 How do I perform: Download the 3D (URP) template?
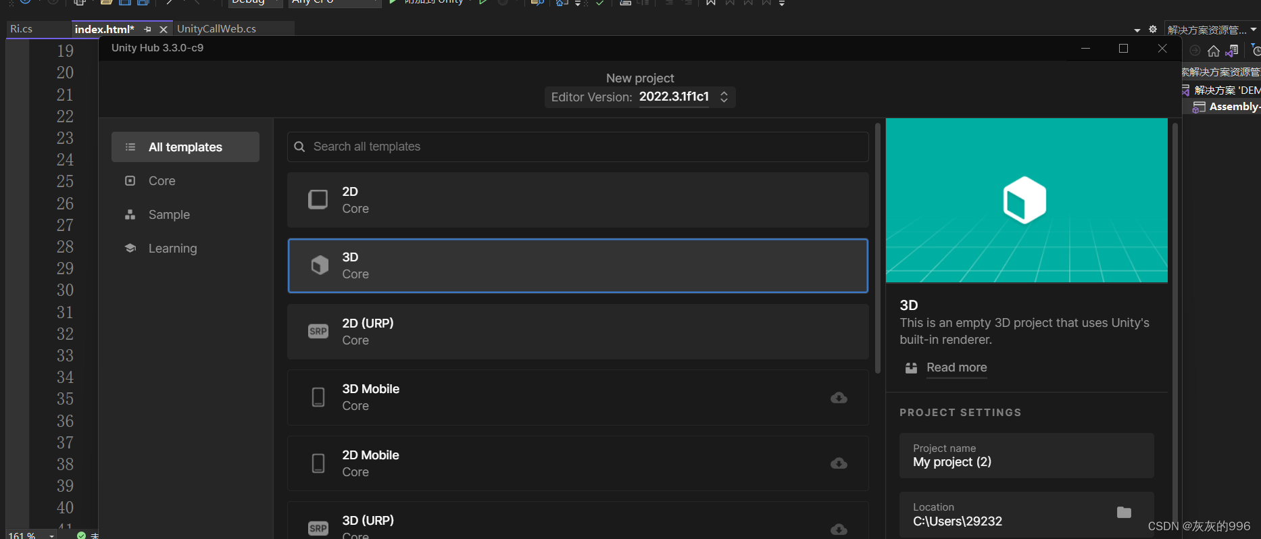(x=839, y=530)
